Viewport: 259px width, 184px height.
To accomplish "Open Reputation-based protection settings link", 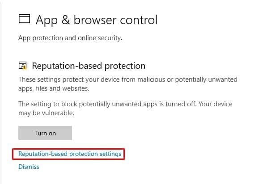I will [x=70, y=154].
